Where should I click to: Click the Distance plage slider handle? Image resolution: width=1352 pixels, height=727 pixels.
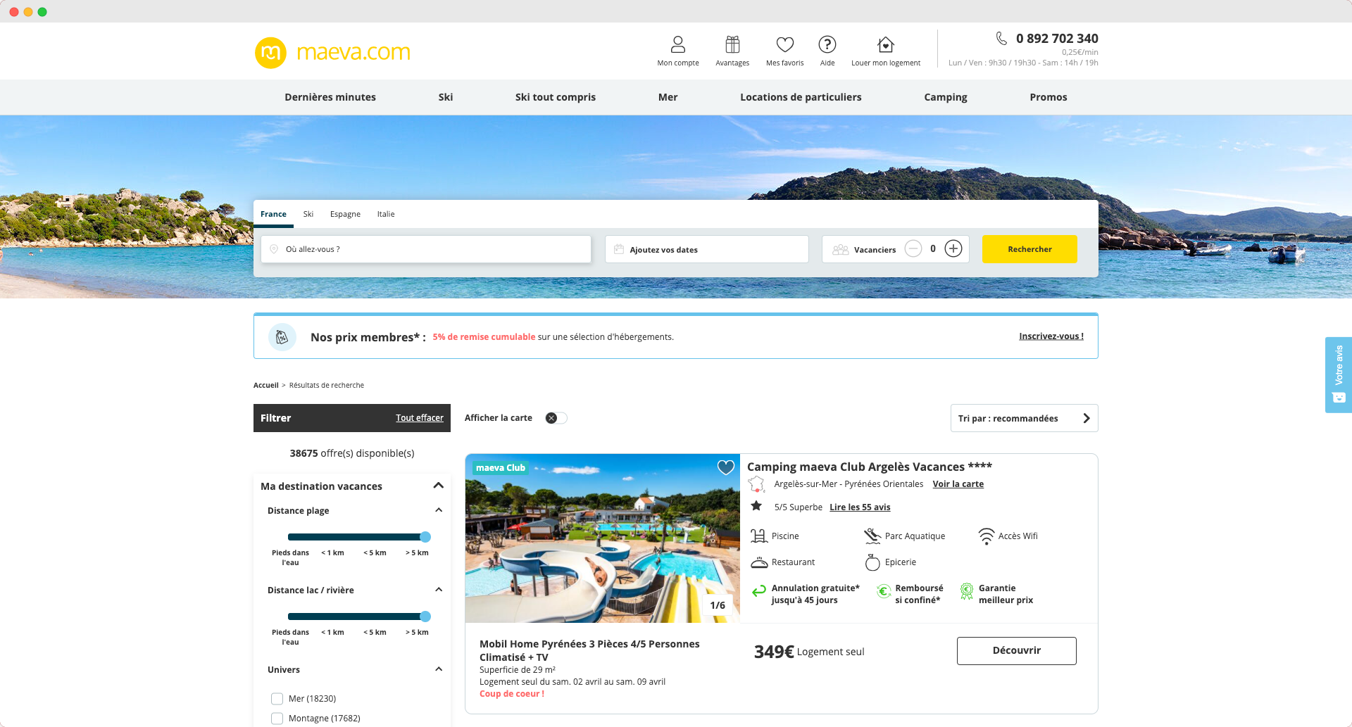425,537
